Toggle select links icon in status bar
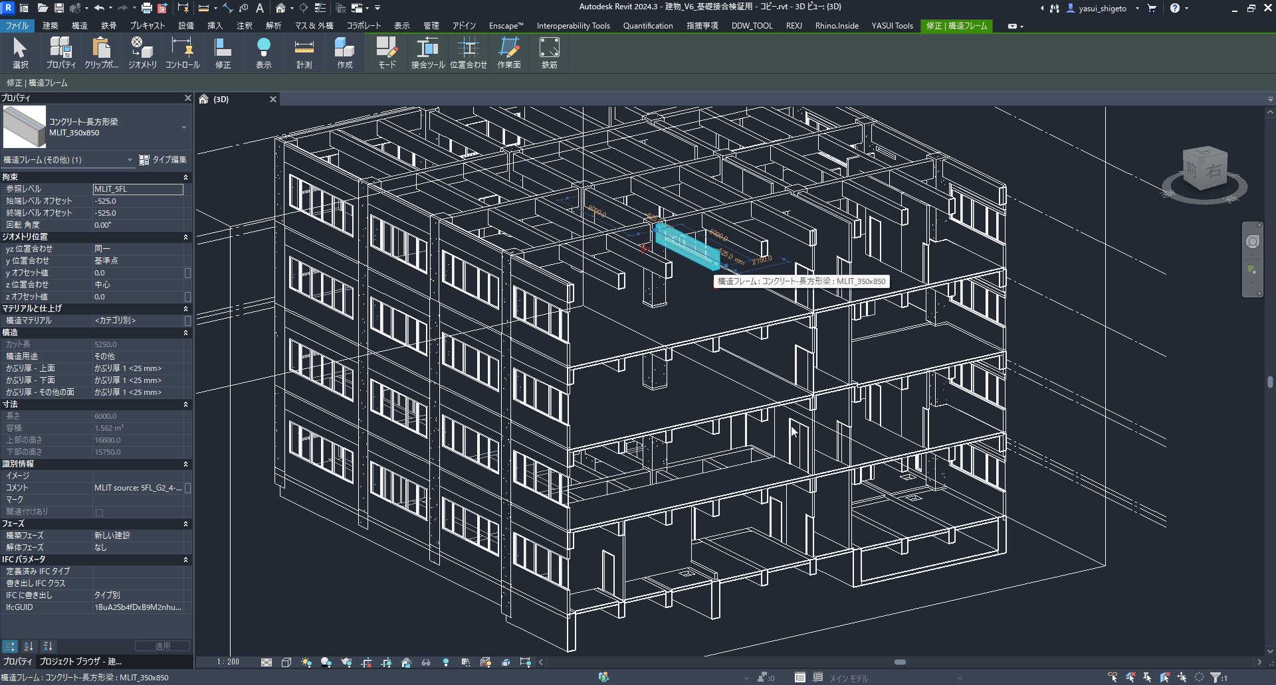 coord(1113,678)
